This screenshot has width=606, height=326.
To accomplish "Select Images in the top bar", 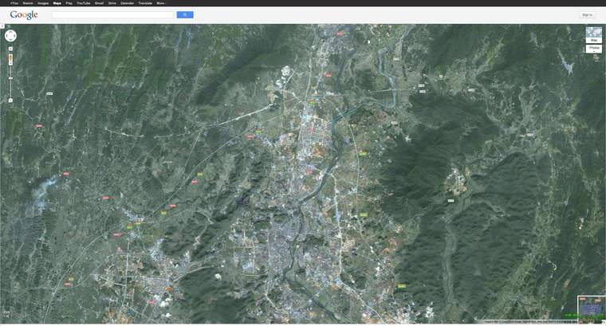I will click(x=42, y=3).
